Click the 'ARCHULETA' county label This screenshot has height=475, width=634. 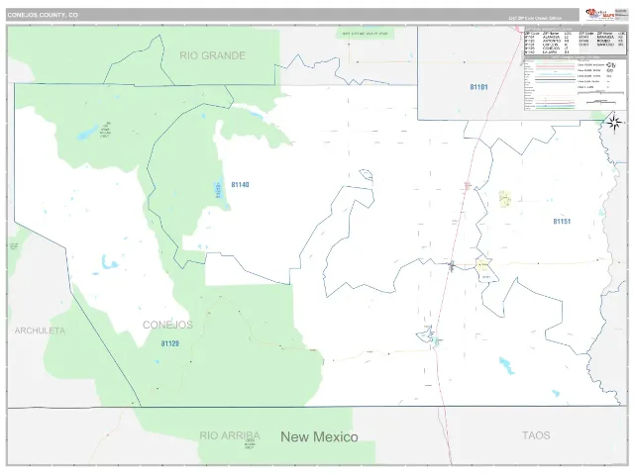40,331
